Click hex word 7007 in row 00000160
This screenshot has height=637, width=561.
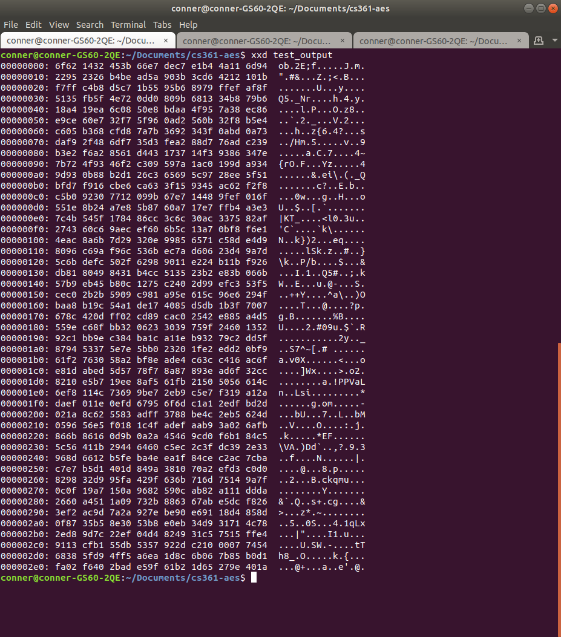(257, 306)
